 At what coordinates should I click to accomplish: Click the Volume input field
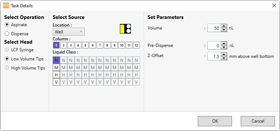pyautogui.click(x=214, y=28)
